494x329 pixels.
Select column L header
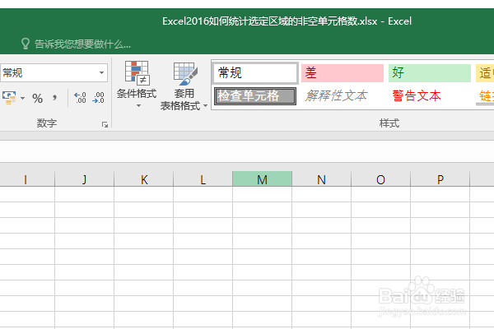(203, 178)
